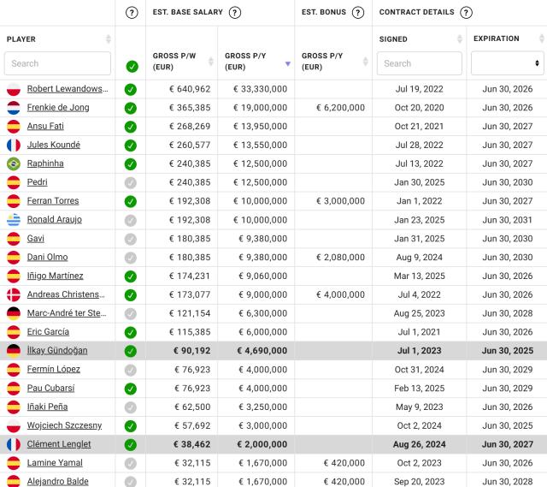Open the Expiration filter dropdown
This screenshot has width=547, height=487.
(507, 63)
